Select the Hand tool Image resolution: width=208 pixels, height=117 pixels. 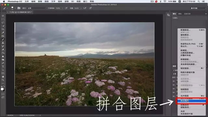[3, 77]
